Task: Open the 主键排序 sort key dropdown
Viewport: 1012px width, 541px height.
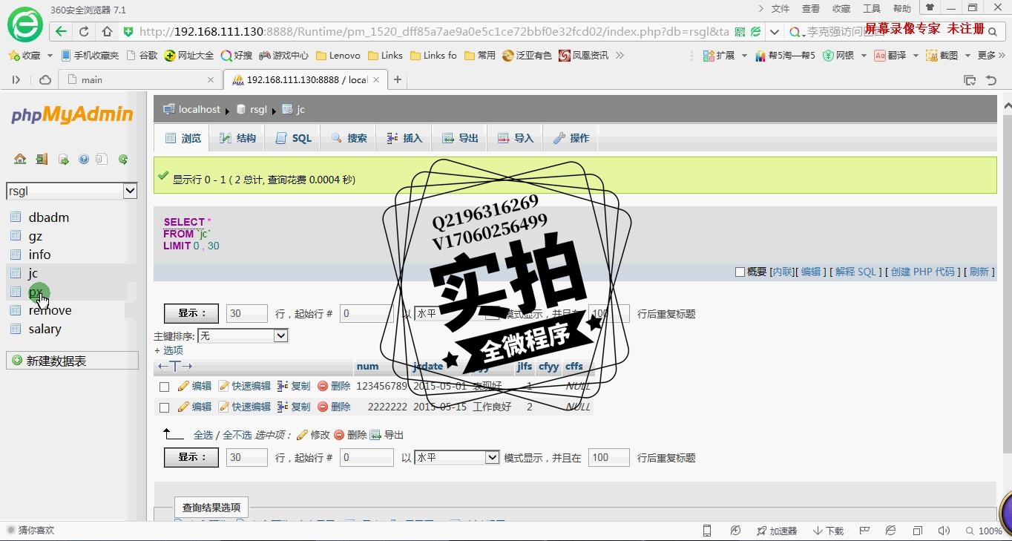Action: pos(243,335)
